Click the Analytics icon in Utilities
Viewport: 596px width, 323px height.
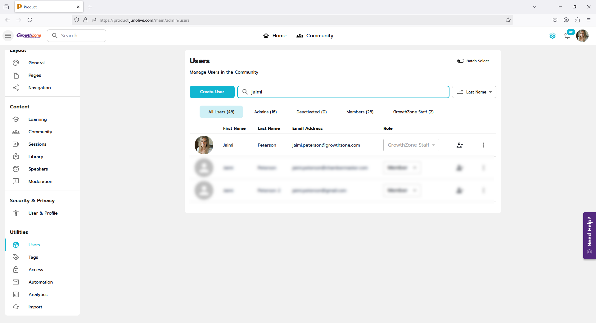[x=16, y=294]
